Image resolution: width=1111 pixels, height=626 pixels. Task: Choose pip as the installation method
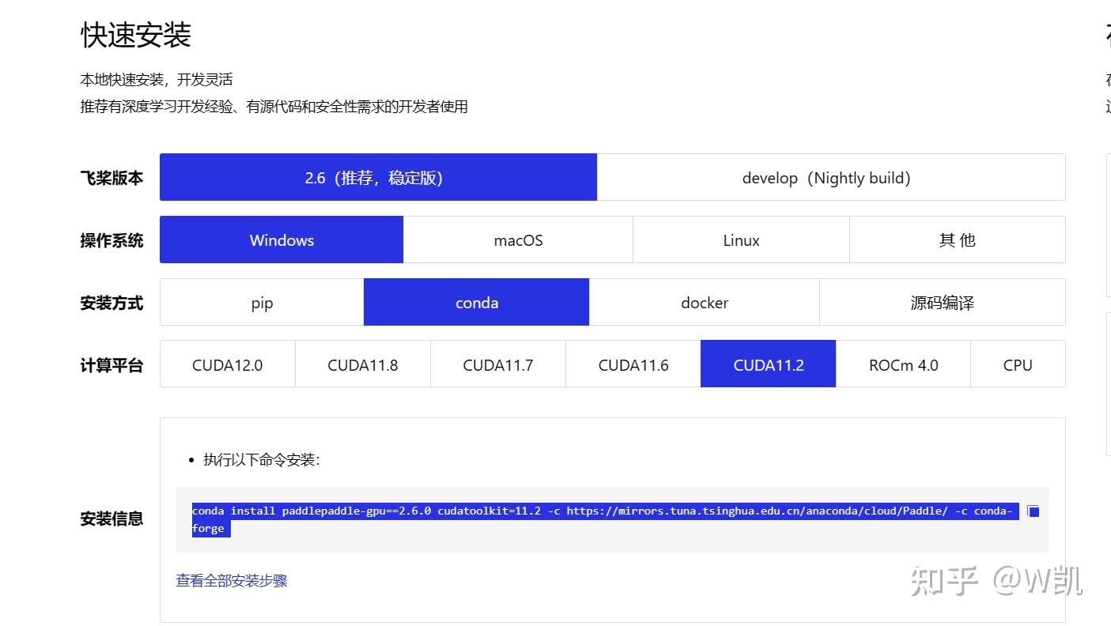pyautogui.click(x=261, y=302)
